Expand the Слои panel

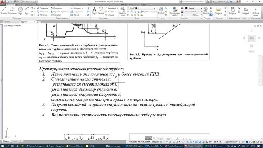click(x=138, y=18)
